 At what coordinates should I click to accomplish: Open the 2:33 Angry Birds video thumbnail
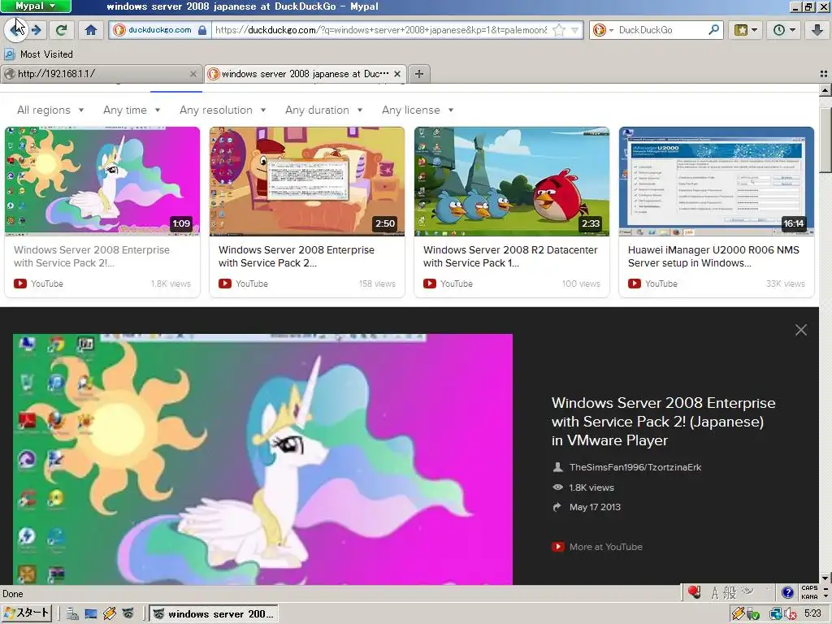(x=512, y=181)
